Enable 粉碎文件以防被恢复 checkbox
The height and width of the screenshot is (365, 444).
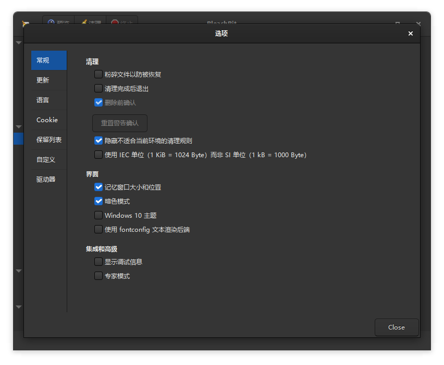click(98, 74)
